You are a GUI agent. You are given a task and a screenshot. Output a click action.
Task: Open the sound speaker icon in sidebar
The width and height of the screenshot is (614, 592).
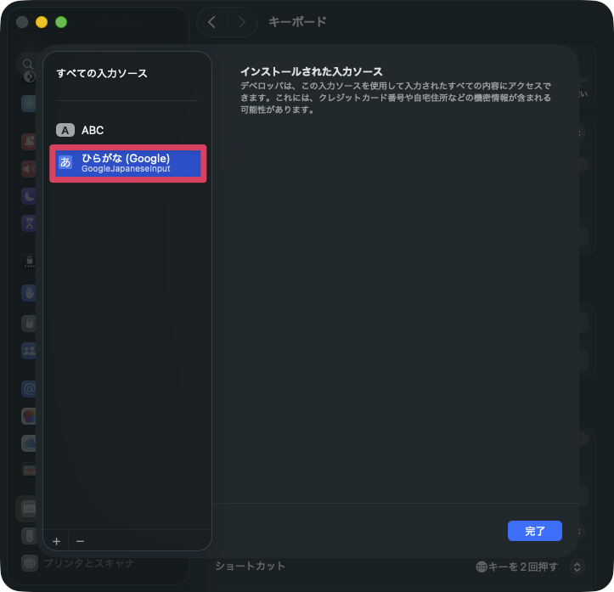point(29,168)
